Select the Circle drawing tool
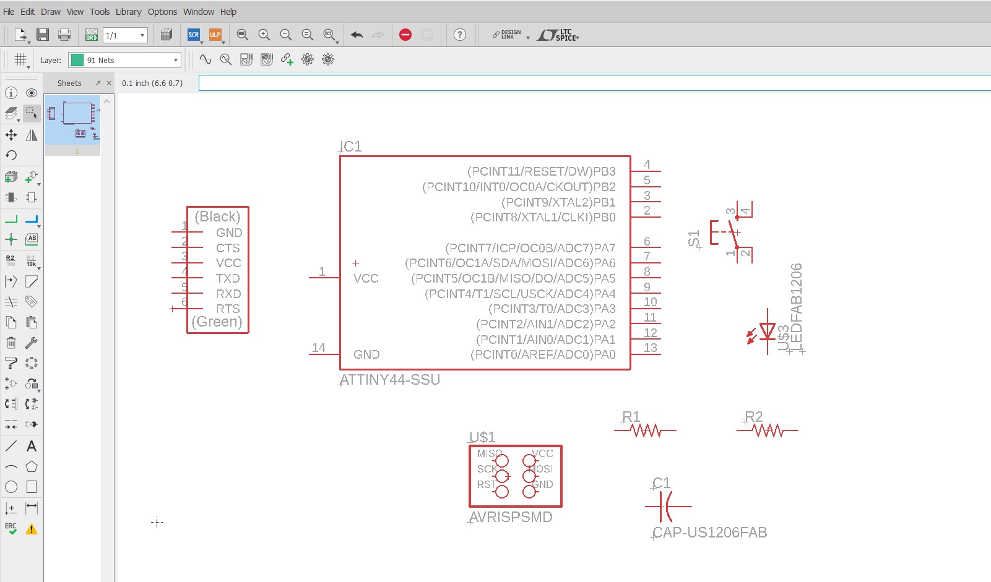 [x=11, y=487]
